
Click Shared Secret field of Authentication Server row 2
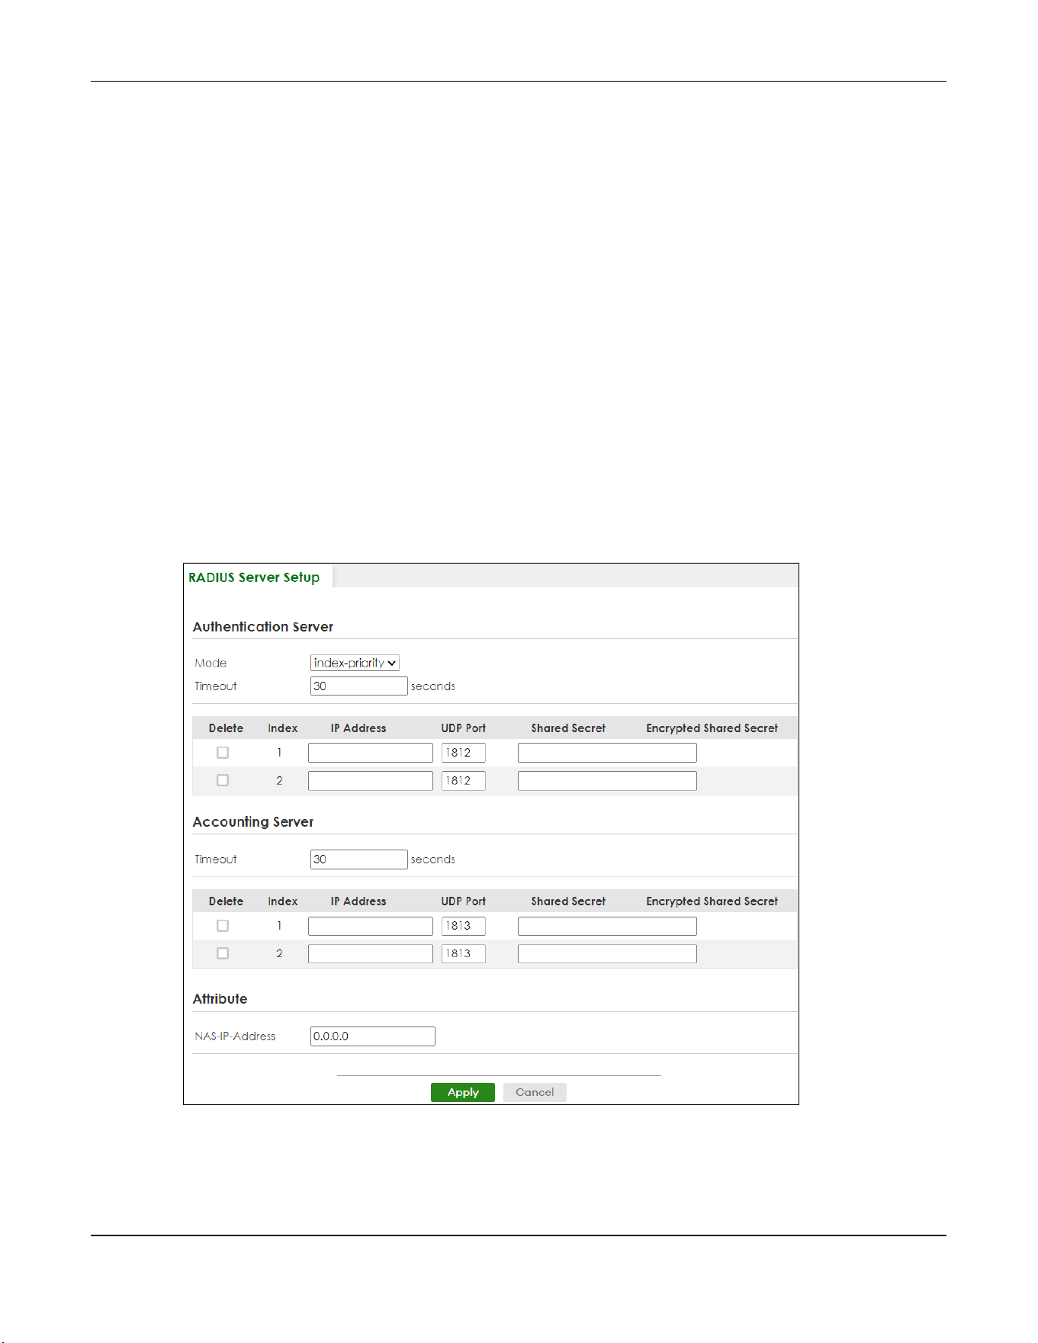(x=607, y=781)
